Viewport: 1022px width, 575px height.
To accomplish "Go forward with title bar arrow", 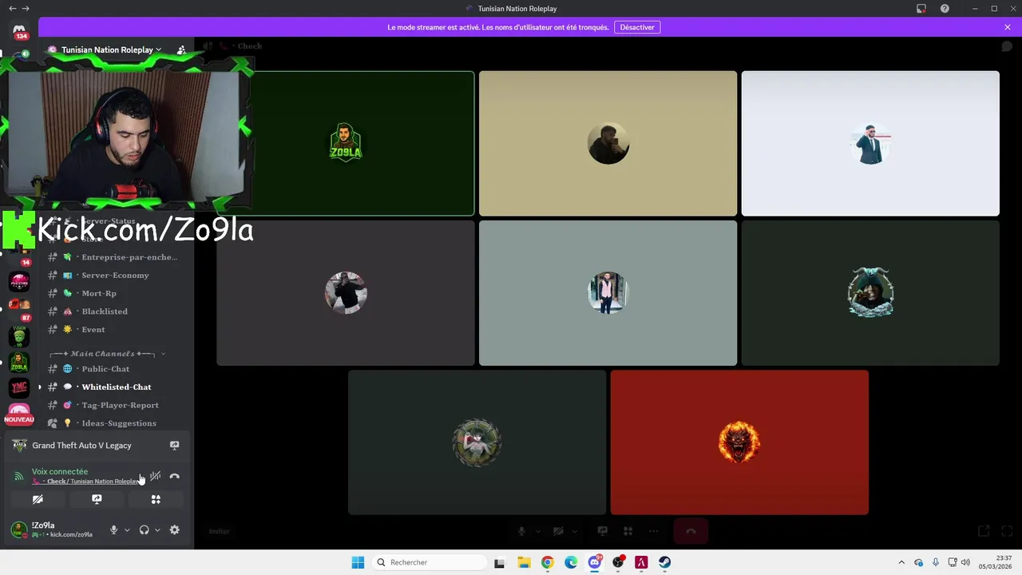I will 26,8.
